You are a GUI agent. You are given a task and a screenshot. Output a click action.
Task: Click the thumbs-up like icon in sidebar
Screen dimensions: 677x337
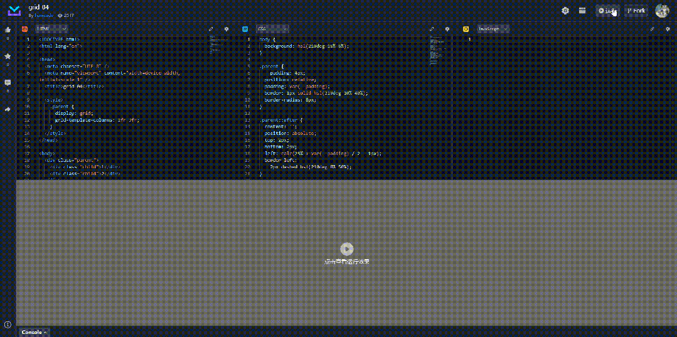8,30
